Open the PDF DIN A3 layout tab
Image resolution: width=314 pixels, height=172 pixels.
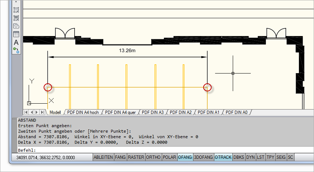152,112
